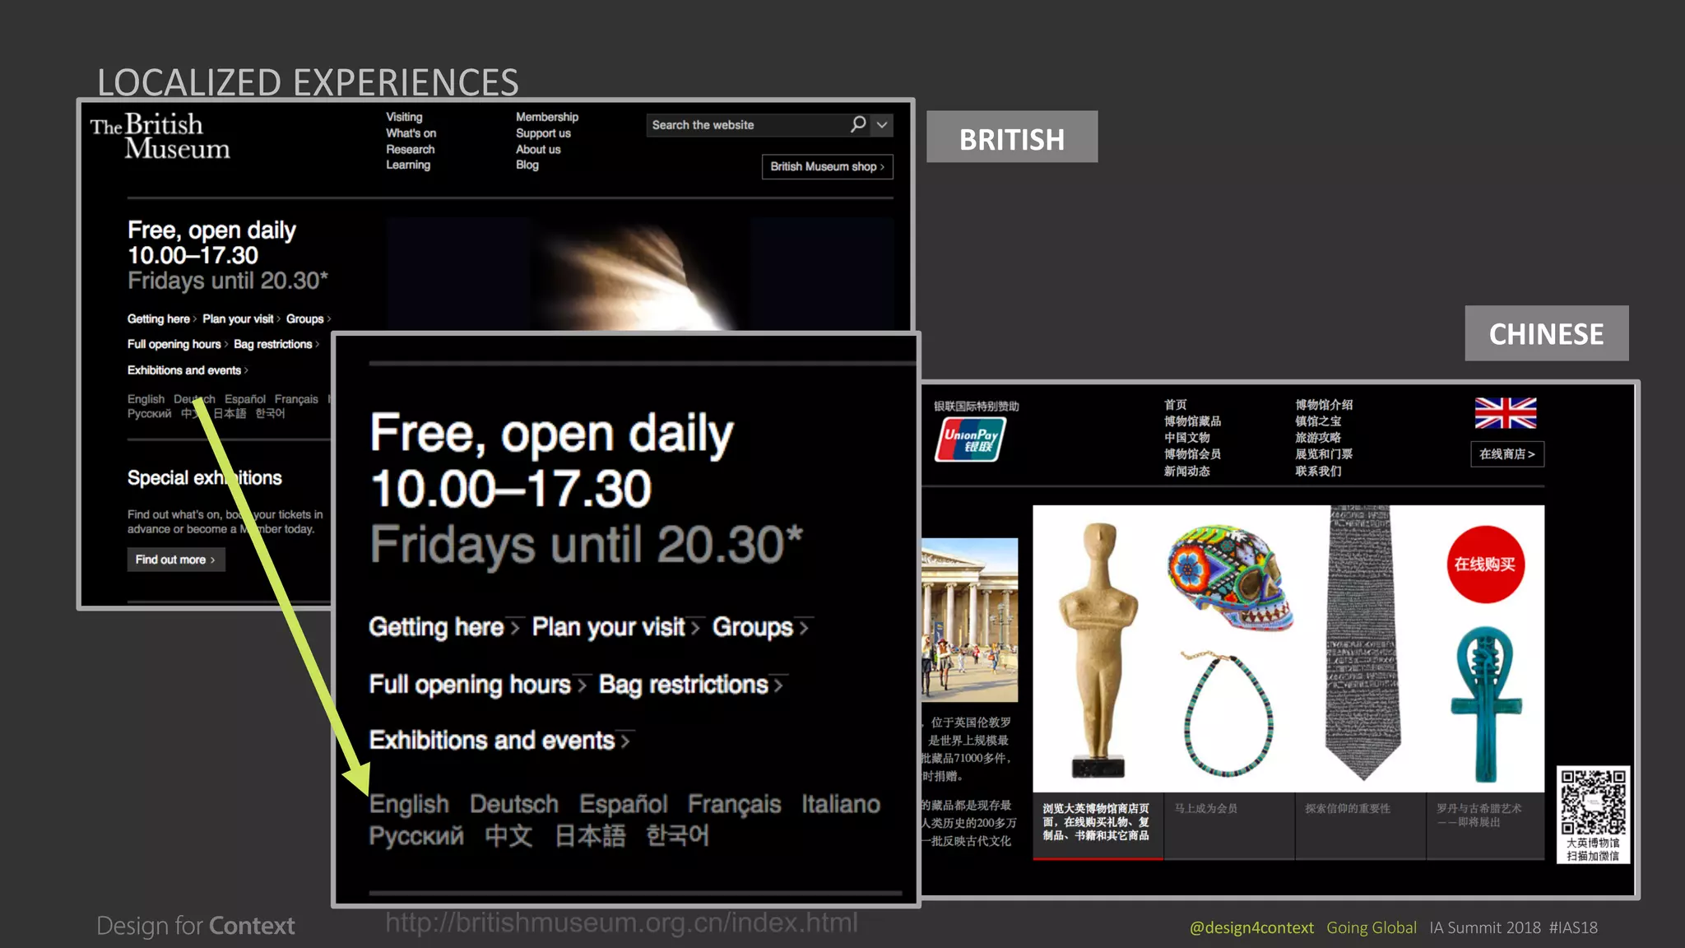Open 旅游攻略 menu item
The height and width of the screenshot is (948, 1685).
pyautogui.click(x=1318, y=438)
